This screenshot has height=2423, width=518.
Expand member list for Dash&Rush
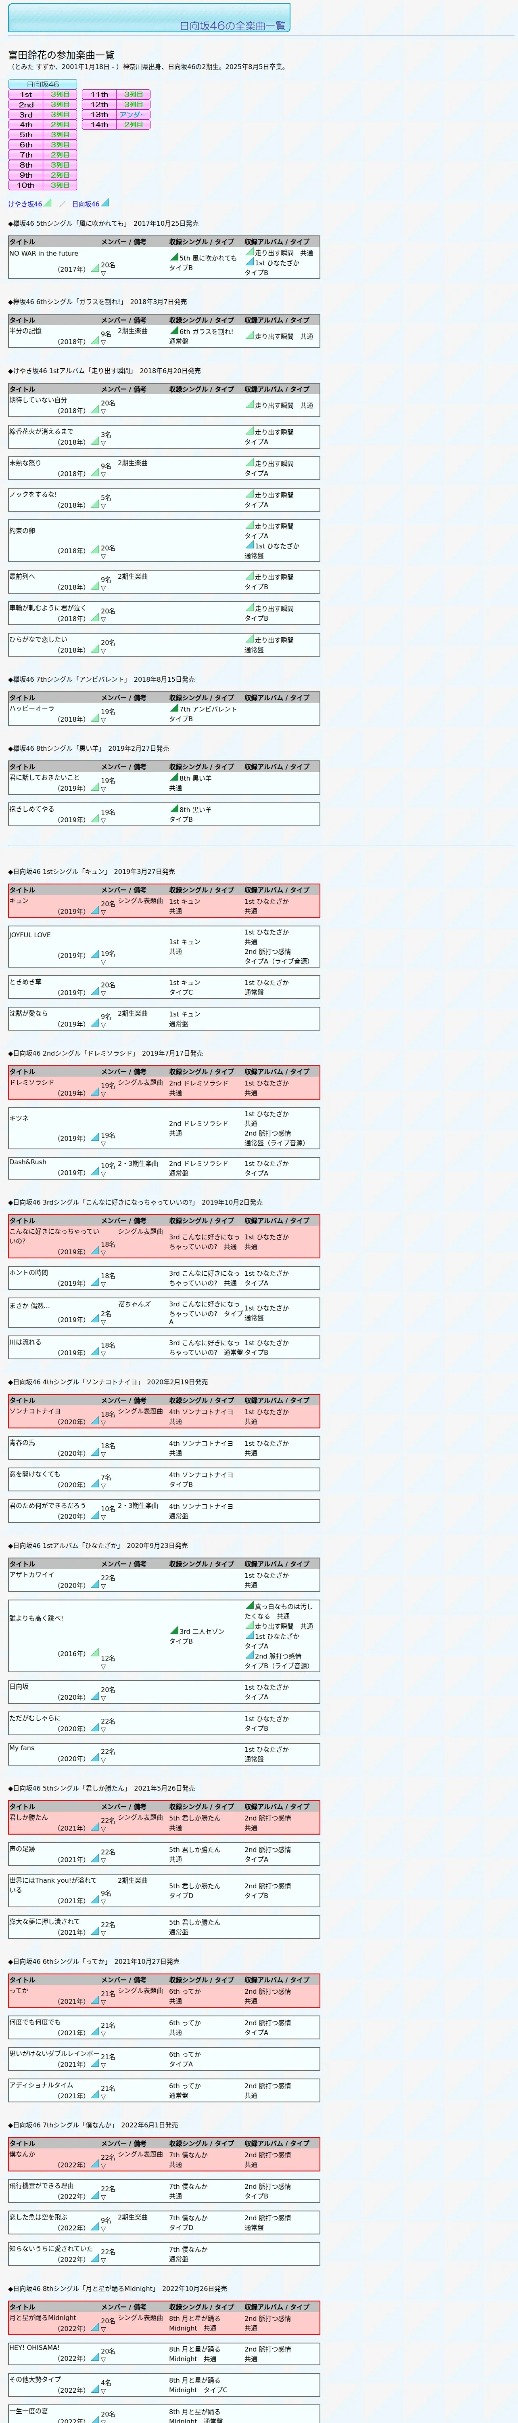(x=103, y=1174)
